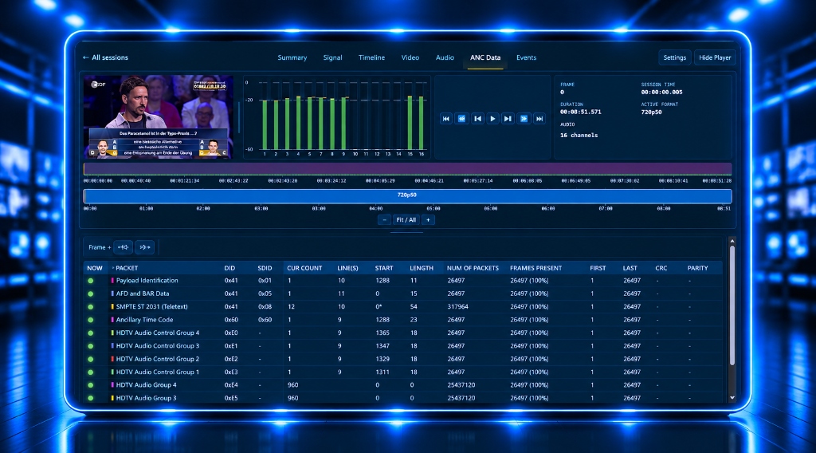Click the NUM OF PACKETS column header
Viewport: 816px width, 453px height.
point(473,268)
